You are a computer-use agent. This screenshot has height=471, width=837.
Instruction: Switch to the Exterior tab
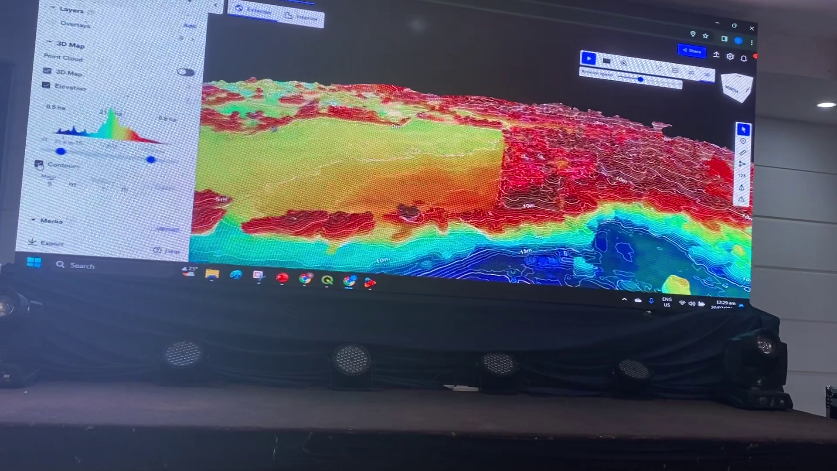(x=254, y=10)
